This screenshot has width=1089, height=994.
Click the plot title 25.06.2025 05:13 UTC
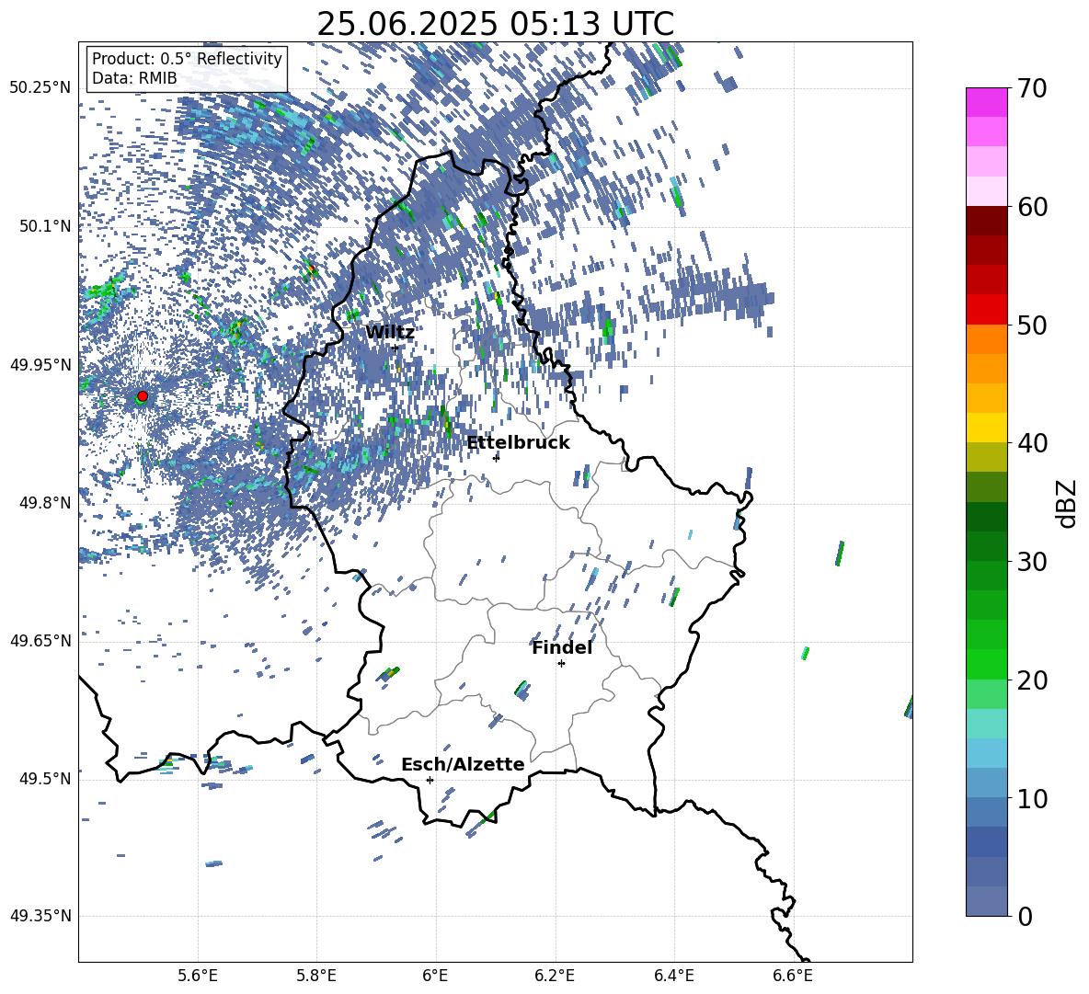495,24
